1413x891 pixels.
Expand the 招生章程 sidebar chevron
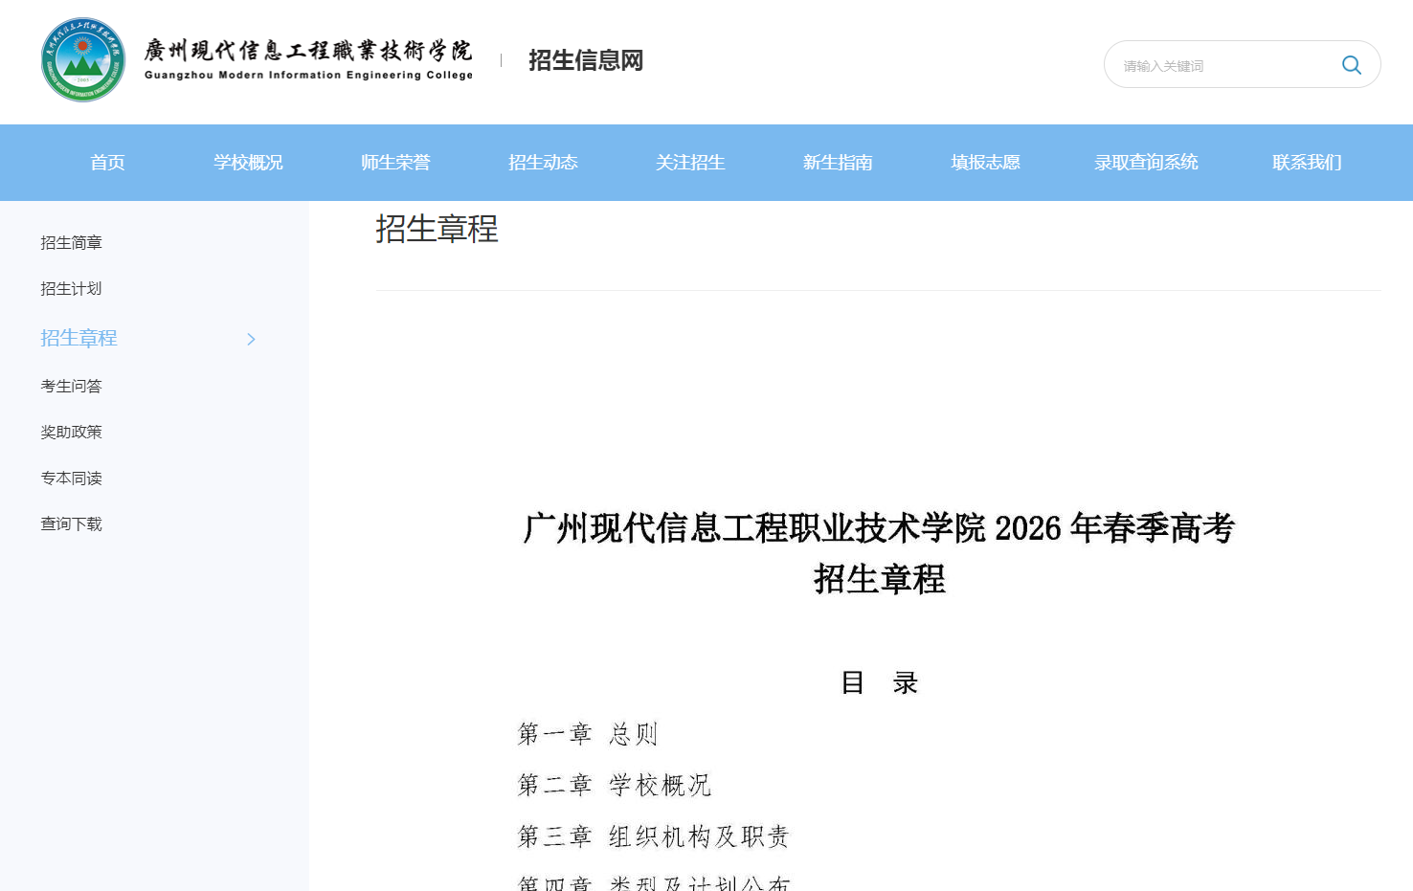251,339
